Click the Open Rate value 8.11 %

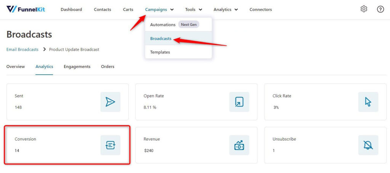pyautogui.click(x=150, y=107)
